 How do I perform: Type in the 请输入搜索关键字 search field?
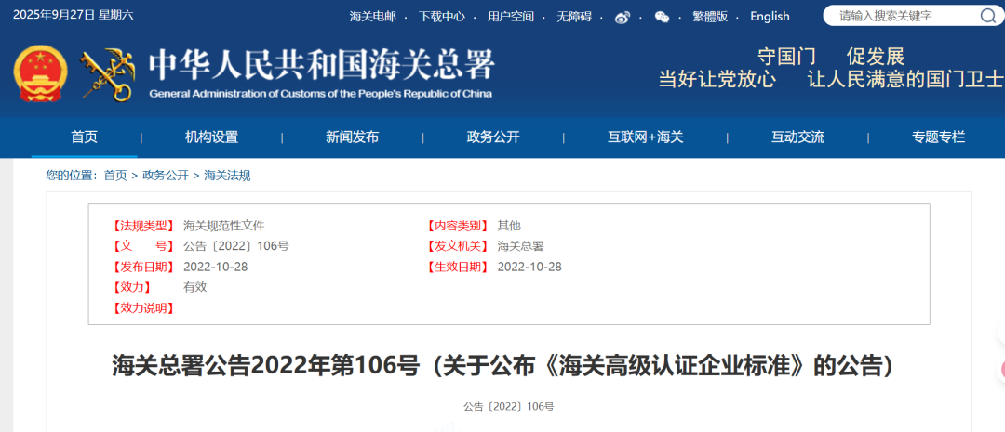click(x=903, y=16)
